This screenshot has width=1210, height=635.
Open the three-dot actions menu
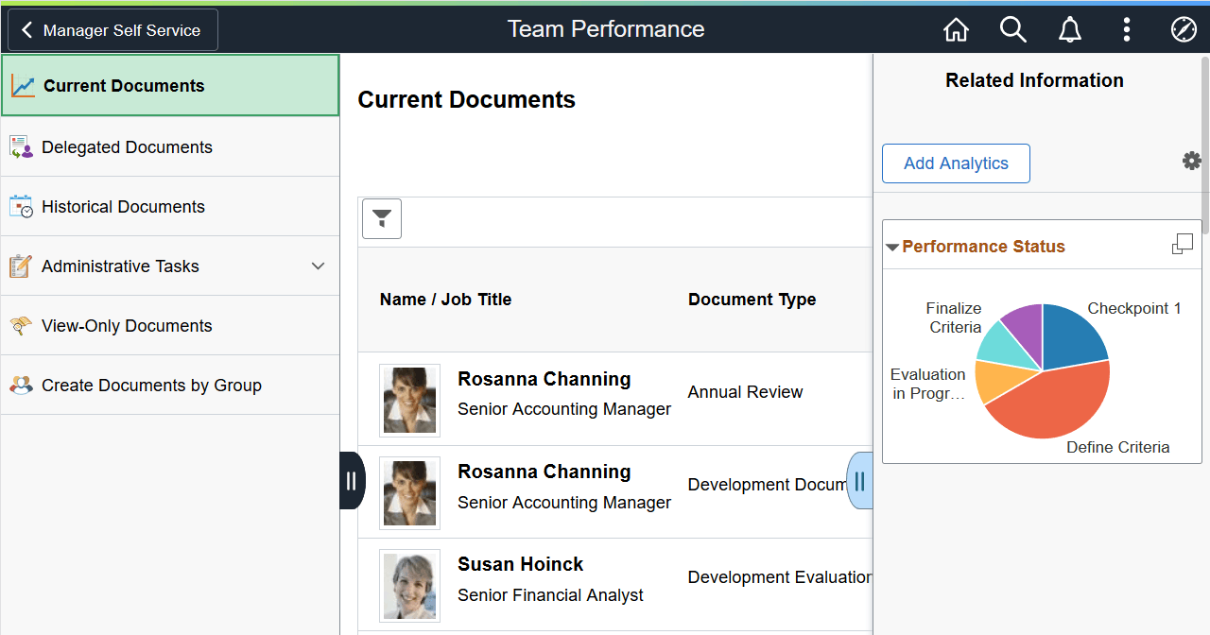(1126, 30)
